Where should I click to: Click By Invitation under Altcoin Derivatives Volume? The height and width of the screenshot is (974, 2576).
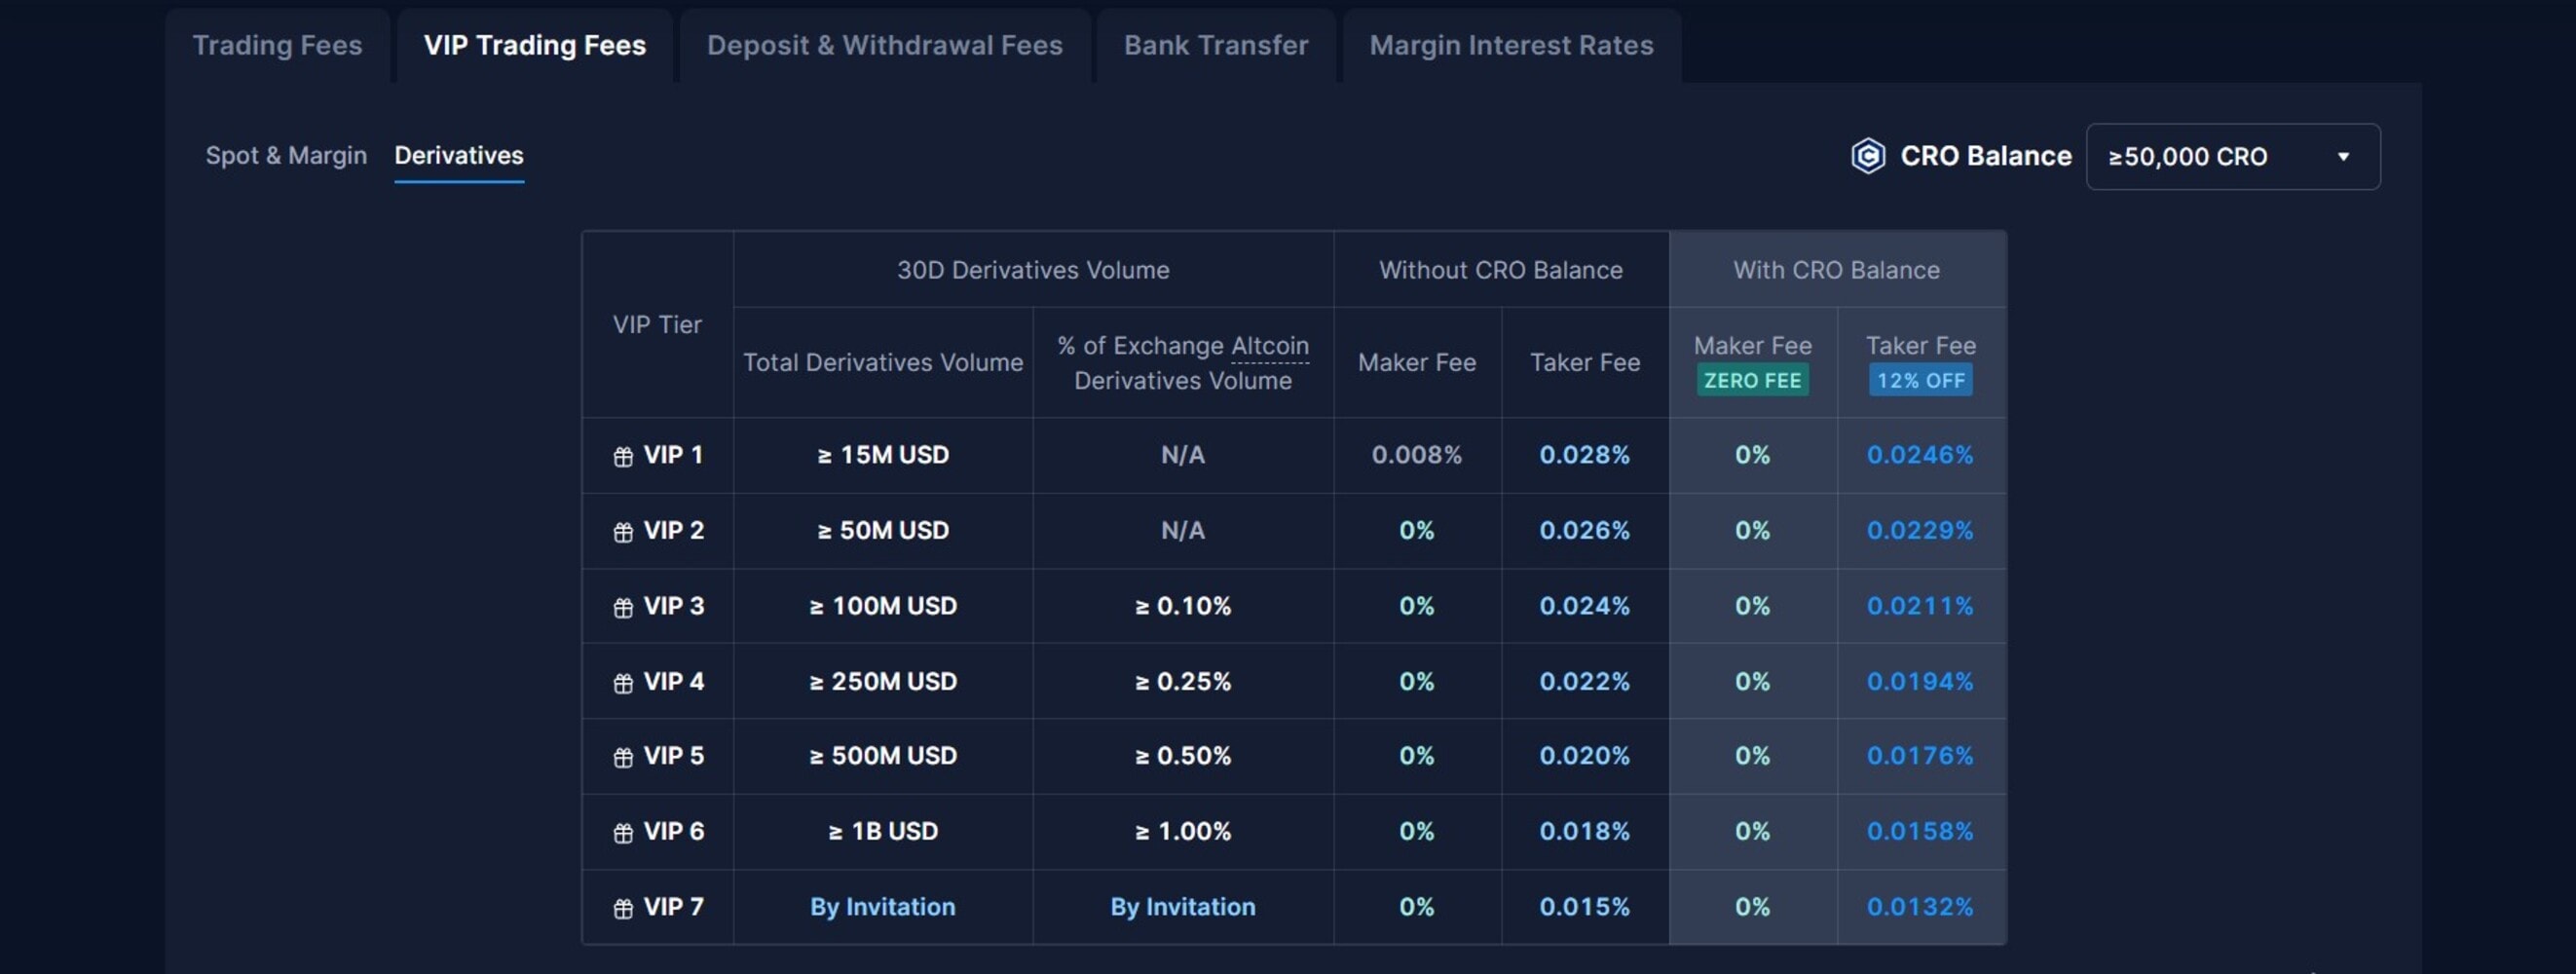[x=1182, y=907]
